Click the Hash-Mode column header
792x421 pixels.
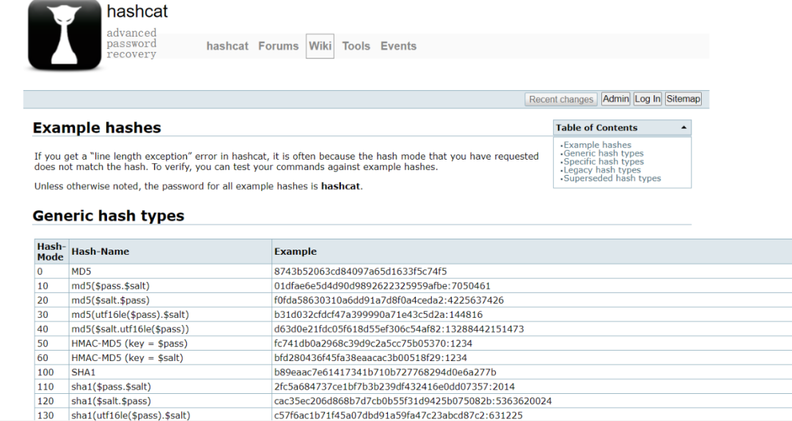coord(51,252)
